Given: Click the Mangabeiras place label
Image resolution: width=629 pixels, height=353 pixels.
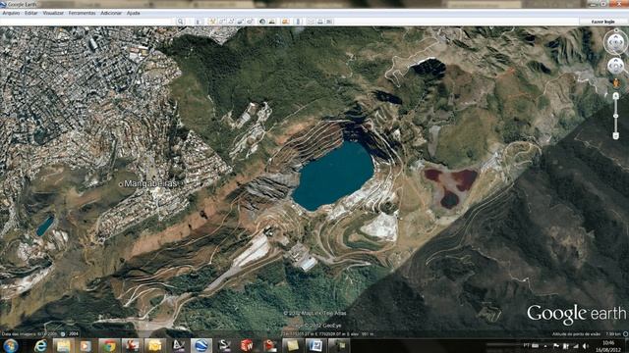Looking at the screenshot, I should pyautogui.click(x=150, y=183).
